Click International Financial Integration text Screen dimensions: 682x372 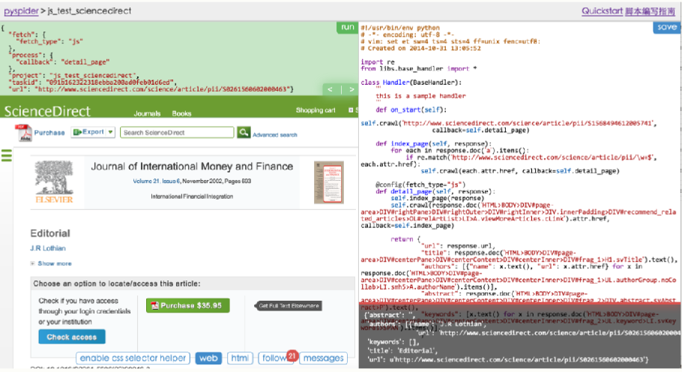click(x=192, y=196)
